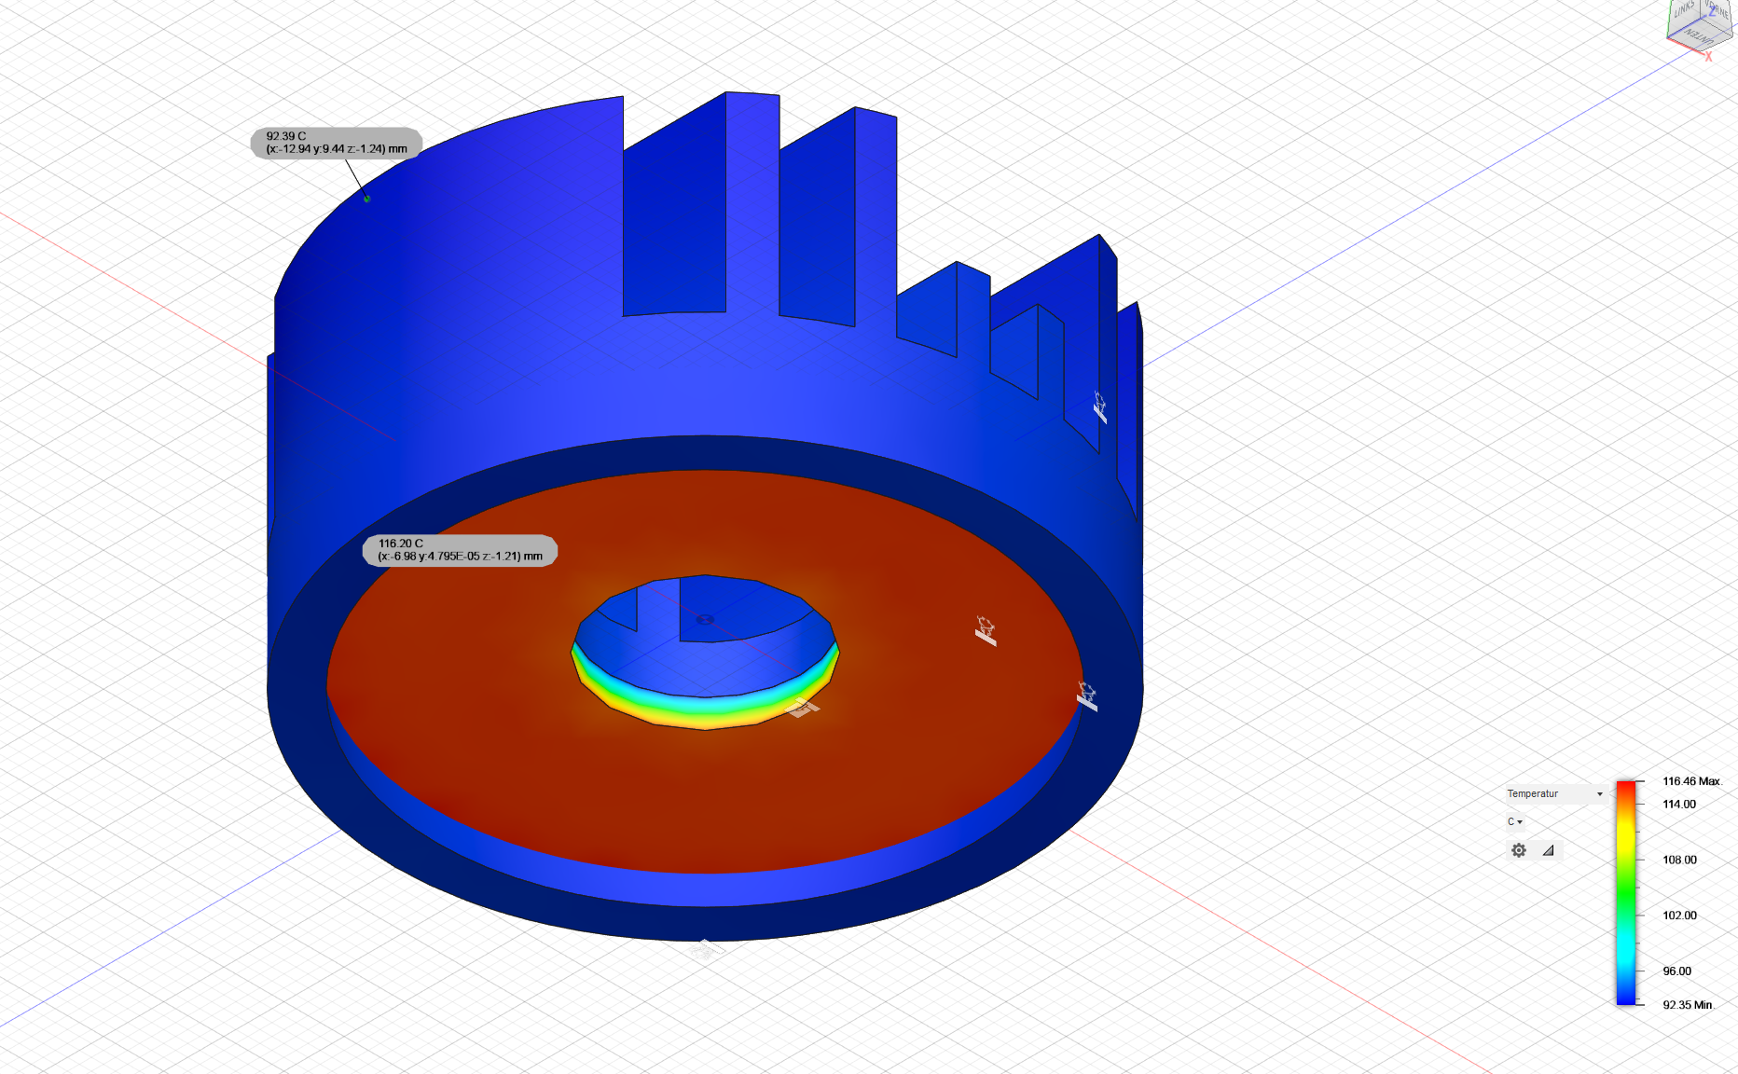Viewport: 1738px width, 1074px height.
Task: Select the UNTEN face of the ViewCube
Action: pos(1699,36)
